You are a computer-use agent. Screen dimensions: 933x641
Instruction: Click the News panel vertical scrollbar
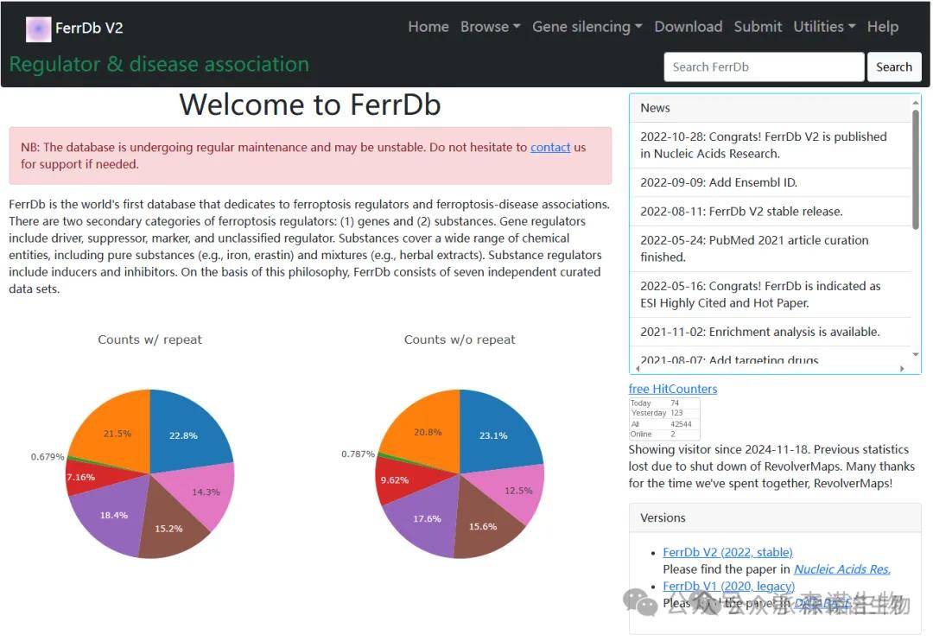point(916,173)
